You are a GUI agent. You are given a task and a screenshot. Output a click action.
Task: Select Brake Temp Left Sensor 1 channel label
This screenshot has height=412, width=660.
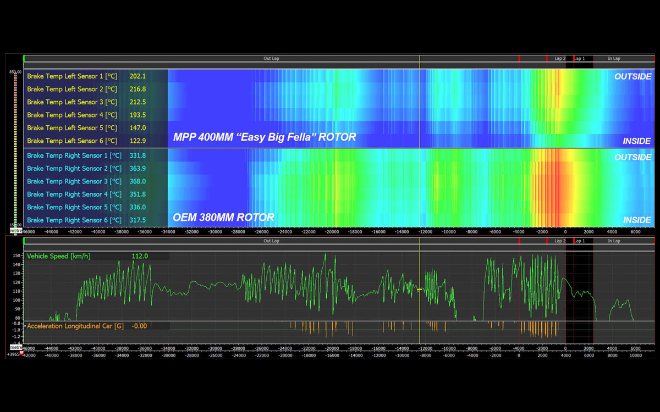tap(72, 76)
